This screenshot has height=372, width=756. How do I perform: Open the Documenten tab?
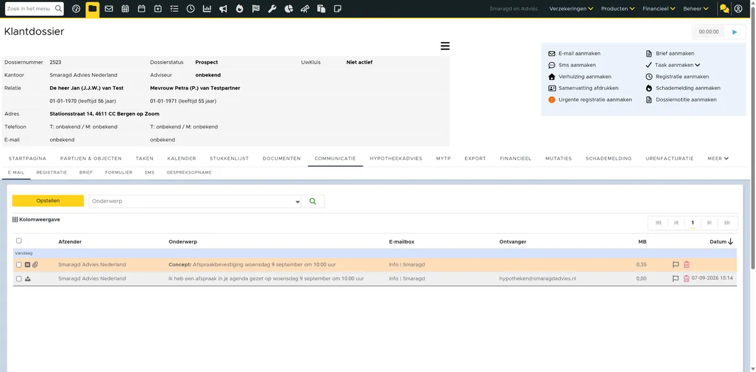click(282, 159)
